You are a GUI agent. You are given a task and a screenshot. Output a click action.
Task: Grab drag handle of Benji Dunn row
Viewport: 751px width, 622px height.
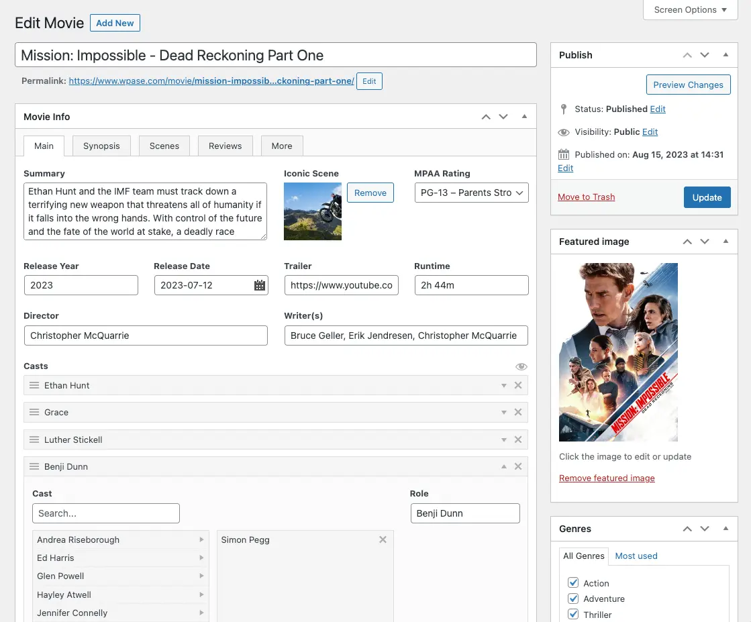pyautogui.click(x=34, y=466)
